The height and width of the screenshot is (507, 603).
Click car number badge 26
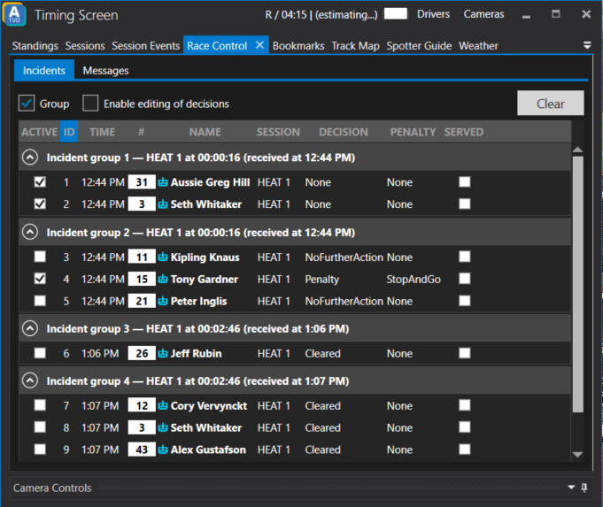142,353
